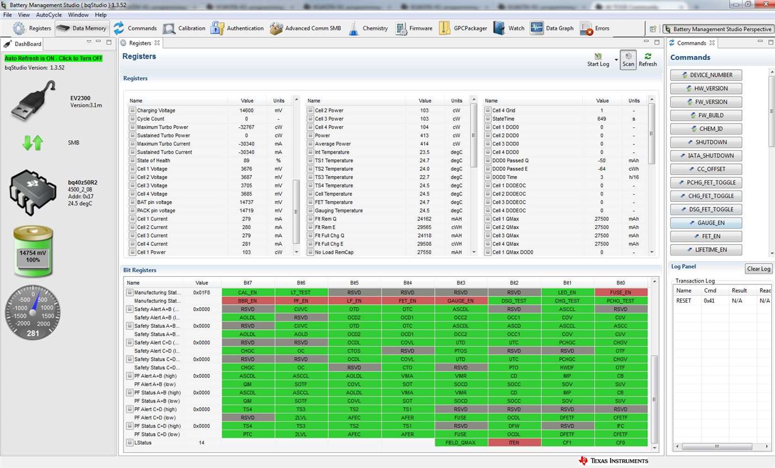775x468 pixels.
Task: Open the AutoCycle menu
Action: point(49,15)
